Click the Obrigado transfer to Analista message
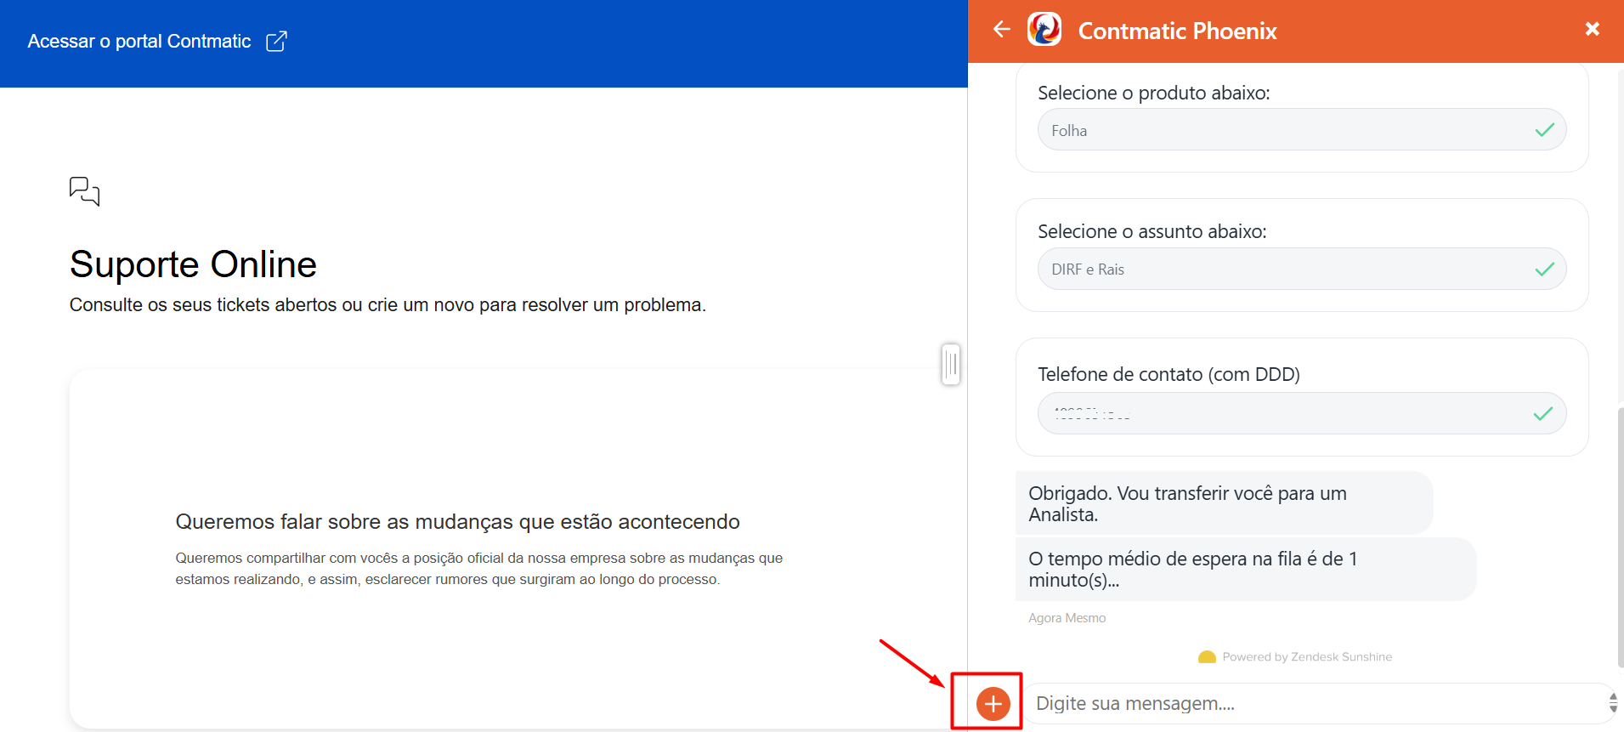 [x=1224, y=503]
